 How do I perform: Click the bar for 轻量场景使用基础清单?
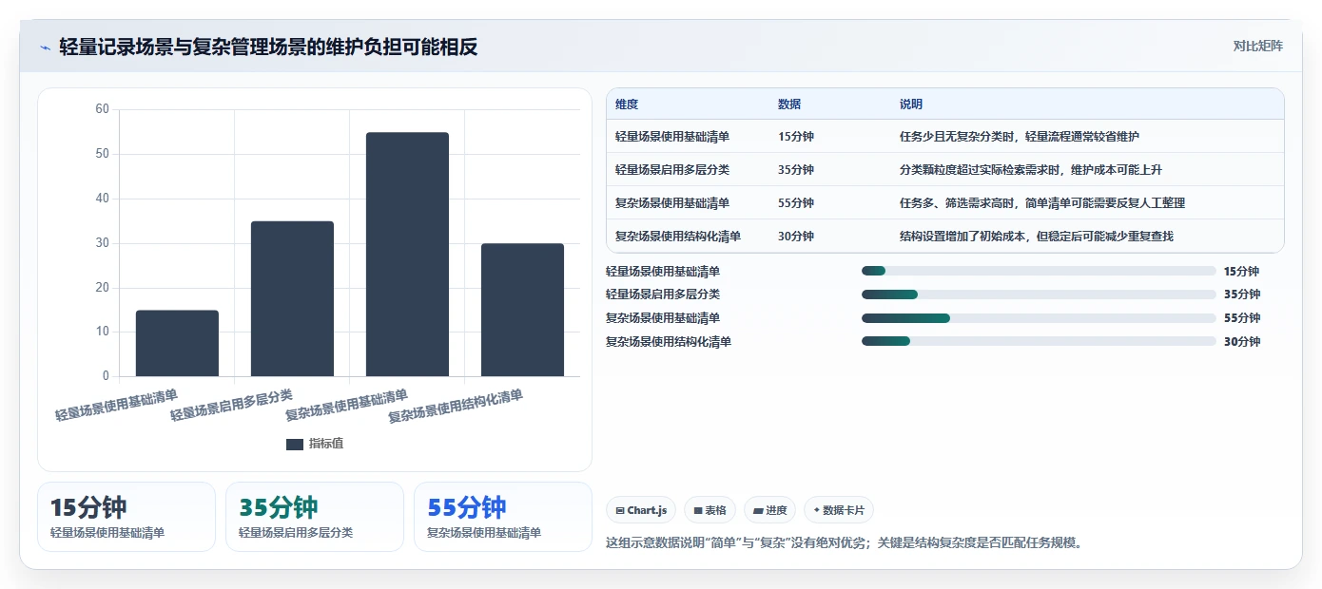tap(177, 343)
